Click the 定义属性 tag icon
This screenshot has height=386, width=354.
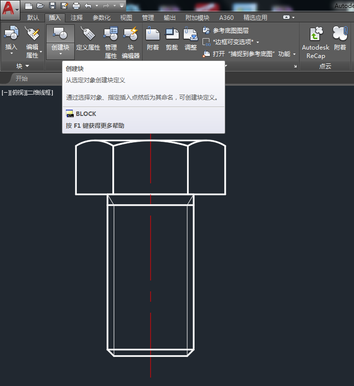[x=88, y=33]
